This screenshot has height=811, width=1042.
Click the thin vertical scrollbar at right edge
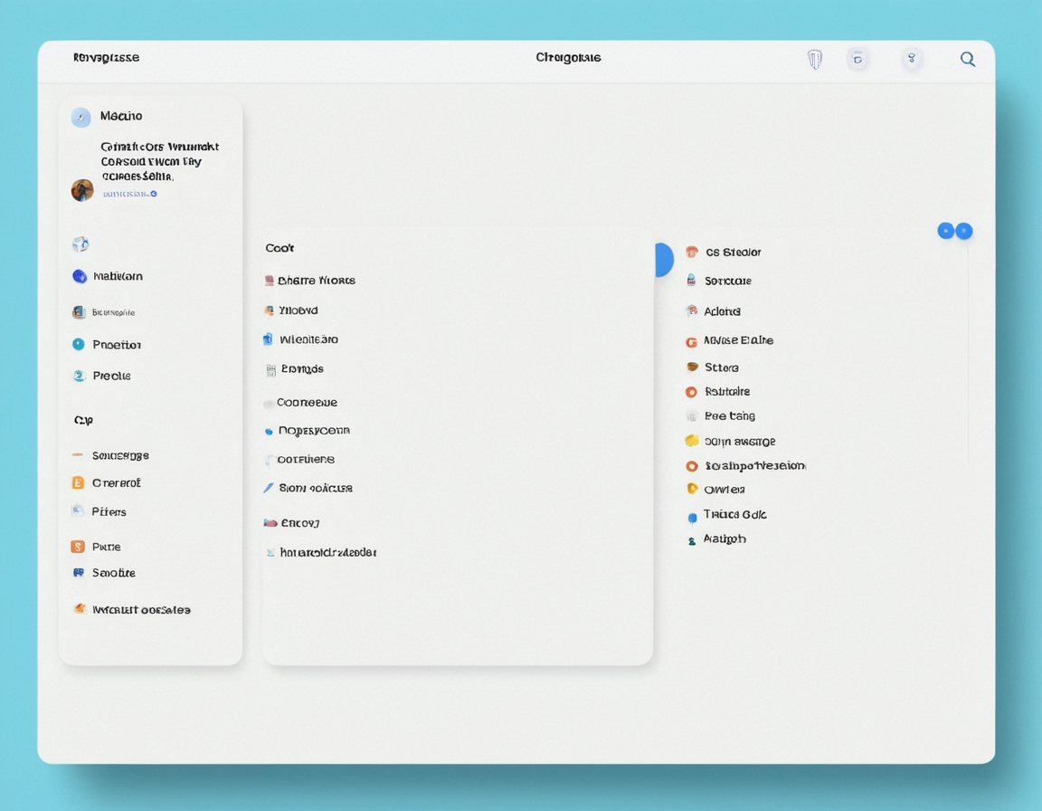tap(968, 353)
